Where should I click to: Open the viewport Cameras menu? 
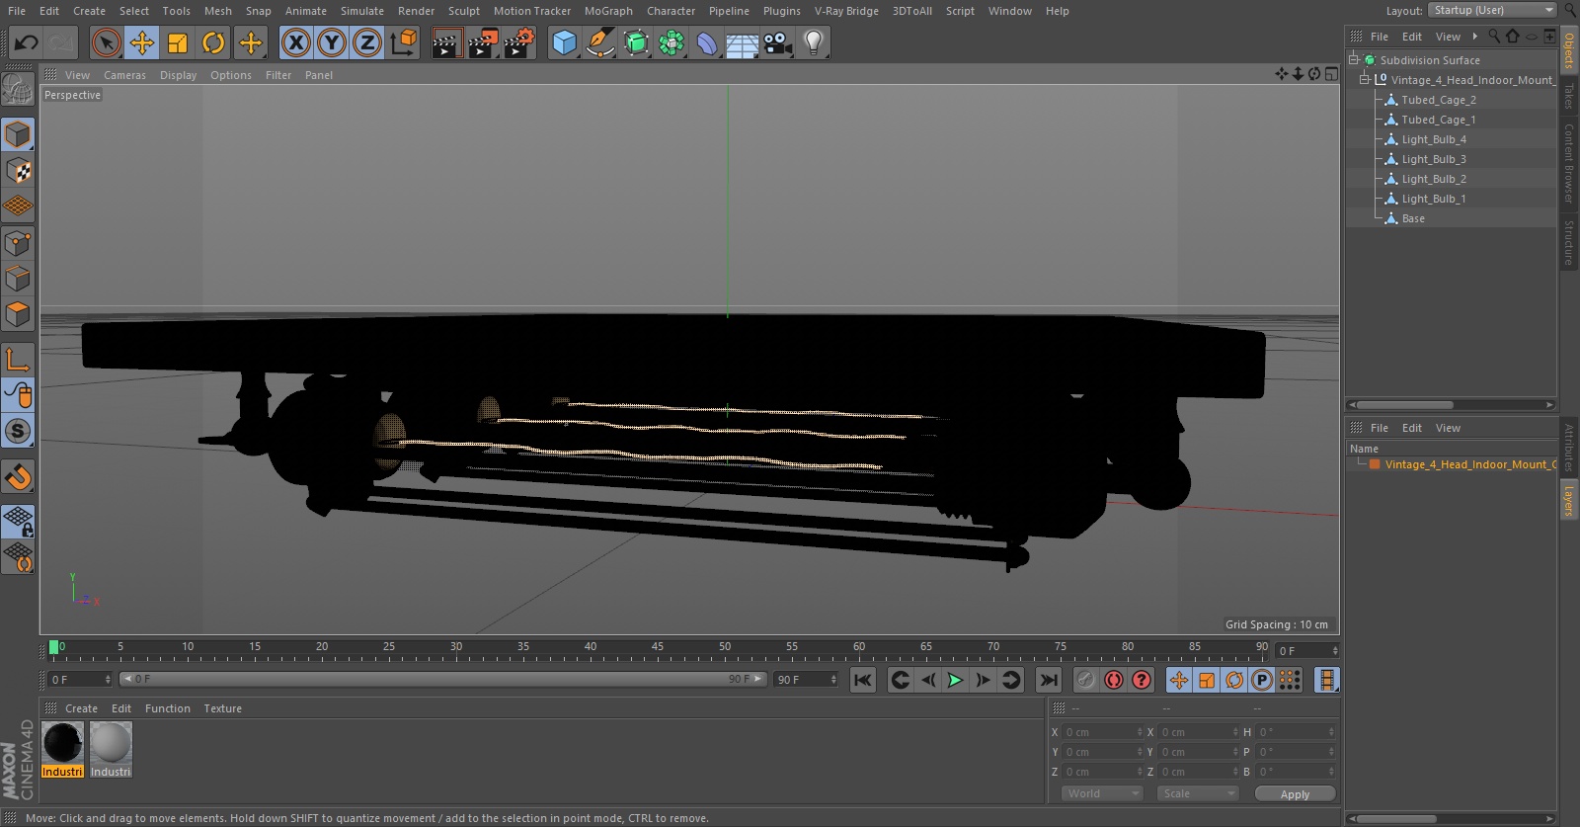tap(124, 75)
